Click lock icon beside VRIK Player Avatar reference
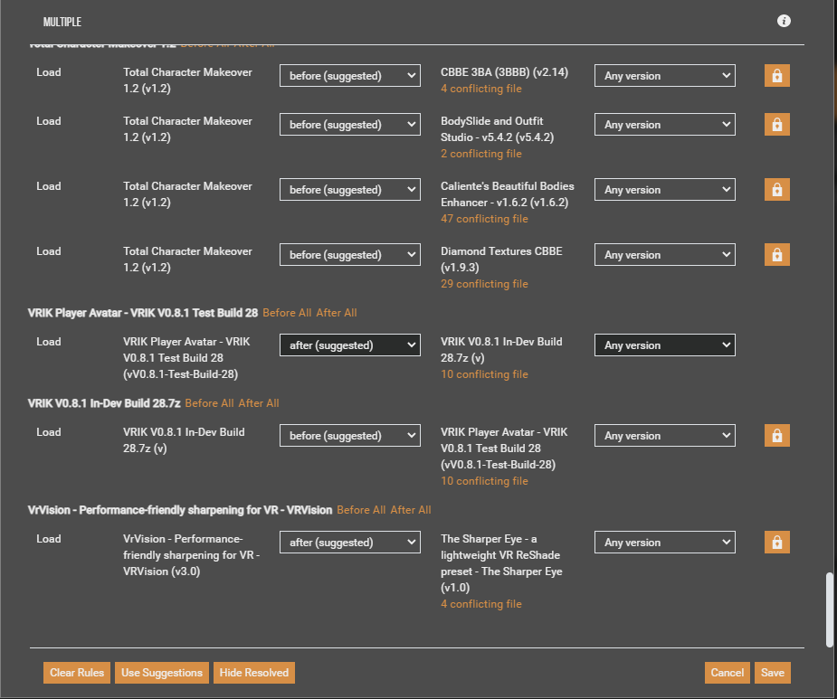837x699 pixels. 776,436
